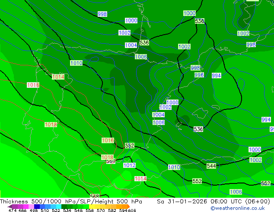Pick the dark navy blue legend swatch

point(37,206)
